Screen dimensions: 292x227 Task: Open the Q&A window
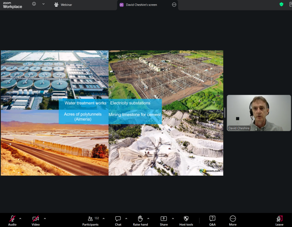coord(212,221)
